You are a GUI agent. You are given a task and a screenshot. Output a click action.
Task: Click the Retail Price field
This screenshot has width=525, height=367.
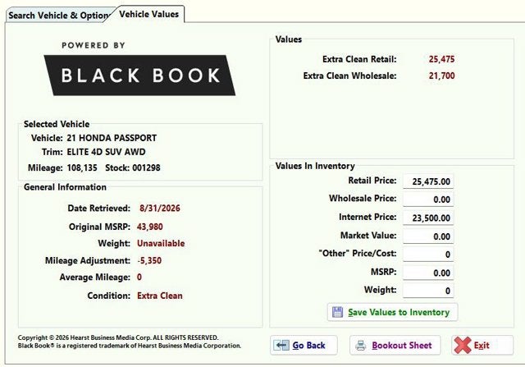pos(428,181)
